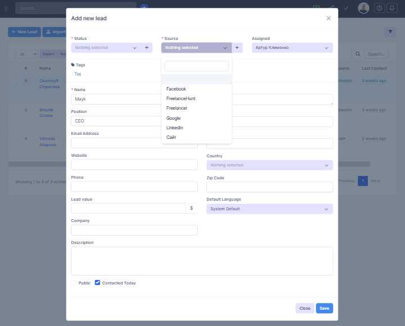Uncheck the Contacted Today checkbox
Image resolution: width=405 pixels, height=326 pixels.
click(97, 283)
